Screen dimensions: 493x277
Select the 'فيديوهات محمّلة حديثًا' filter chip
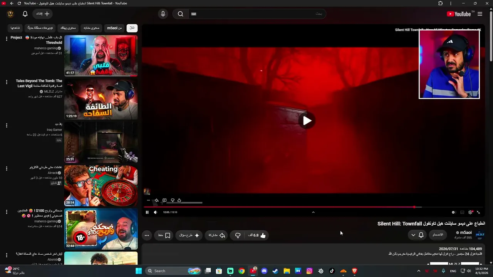pyautogui.click(x=40, y=28)
